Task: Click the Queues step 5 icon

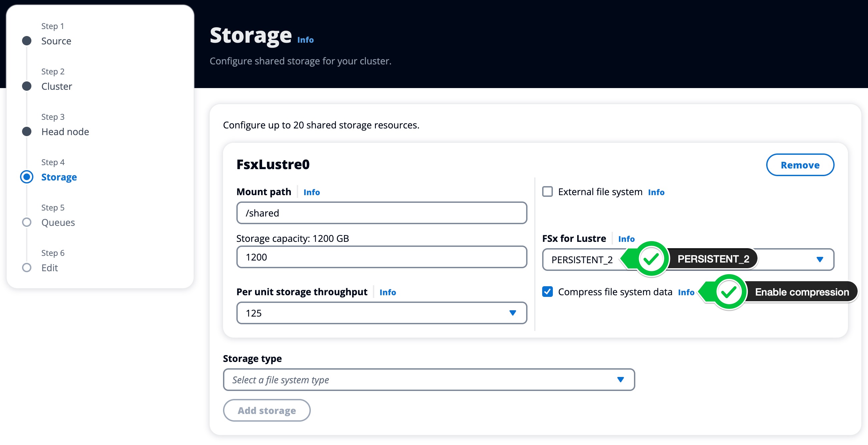Action: (x=26, y=222)
